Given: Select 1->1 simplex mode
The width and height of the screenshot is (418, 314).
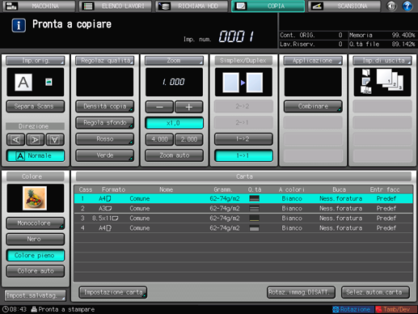Looking at the screenshot, I should pyautogui.click(x=243, y=155).
